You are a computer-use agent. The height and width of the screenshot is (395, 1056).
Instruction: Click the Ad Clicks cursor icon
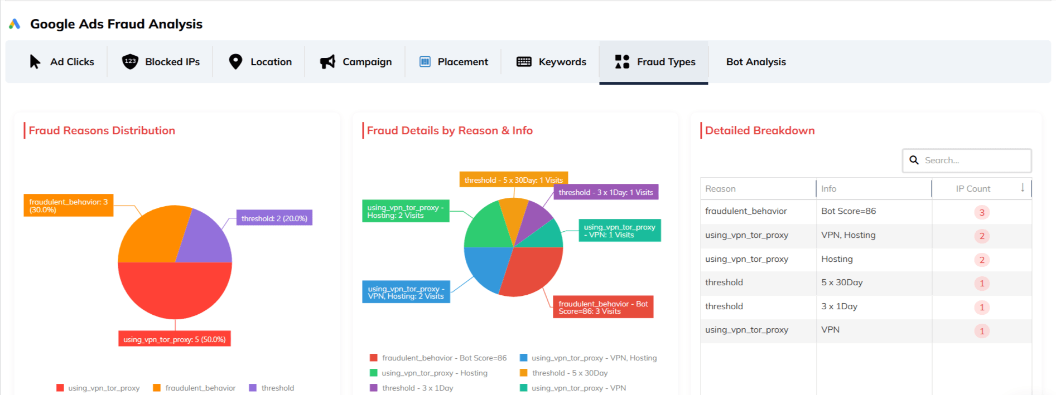(35, 62)
